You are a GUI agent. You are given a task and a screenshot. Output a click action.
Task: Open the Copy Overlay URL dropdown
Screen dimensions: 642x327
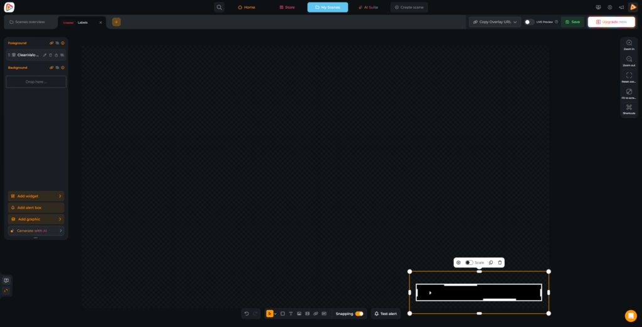495,22
